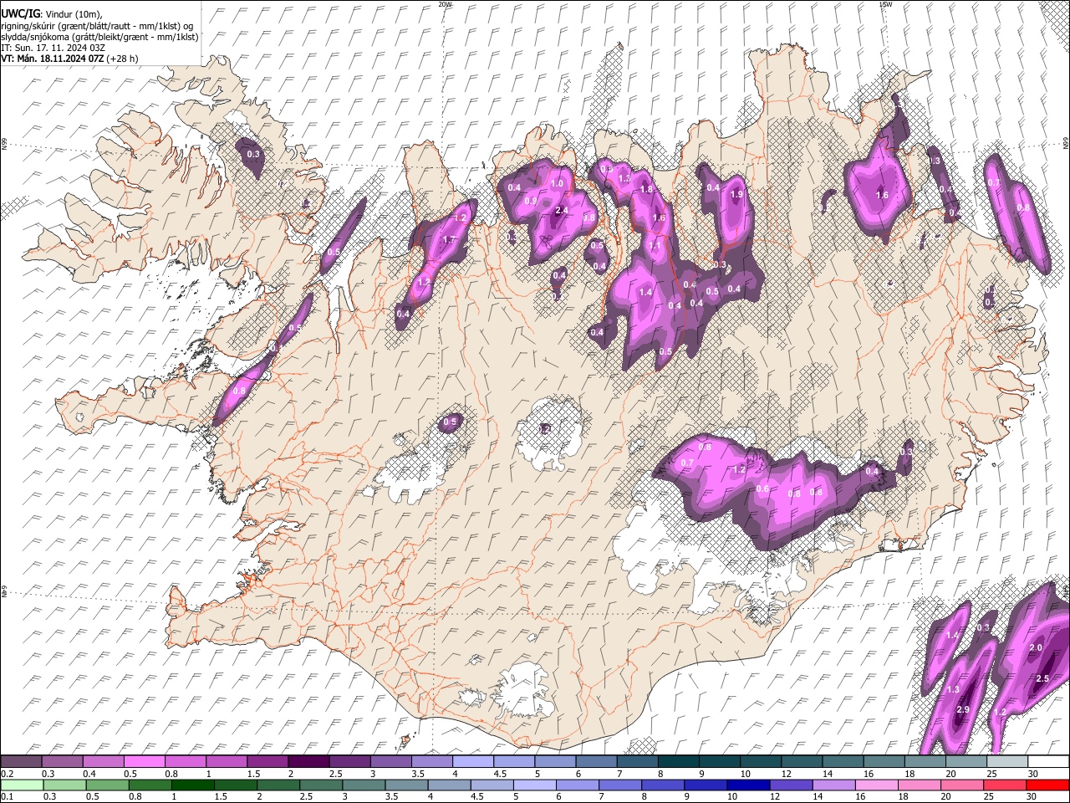Image resolution: width=1070 pixels, height=803 pixels.
Task: Click the '2.4' snowfall value on the map
Action: pyautogui.click(x=562, y=210)
